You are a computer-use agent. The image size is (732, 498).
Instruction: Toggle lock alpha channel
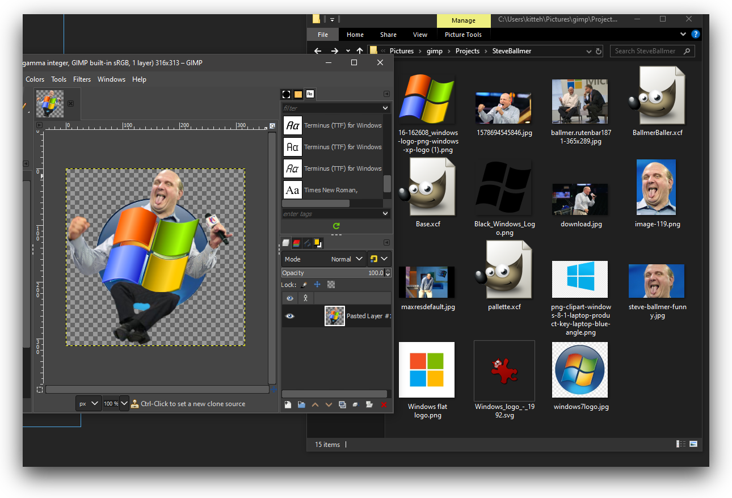[331, 285]
